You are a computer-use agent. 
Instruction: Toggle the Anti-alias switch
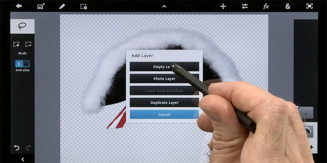tap(22, 64)
